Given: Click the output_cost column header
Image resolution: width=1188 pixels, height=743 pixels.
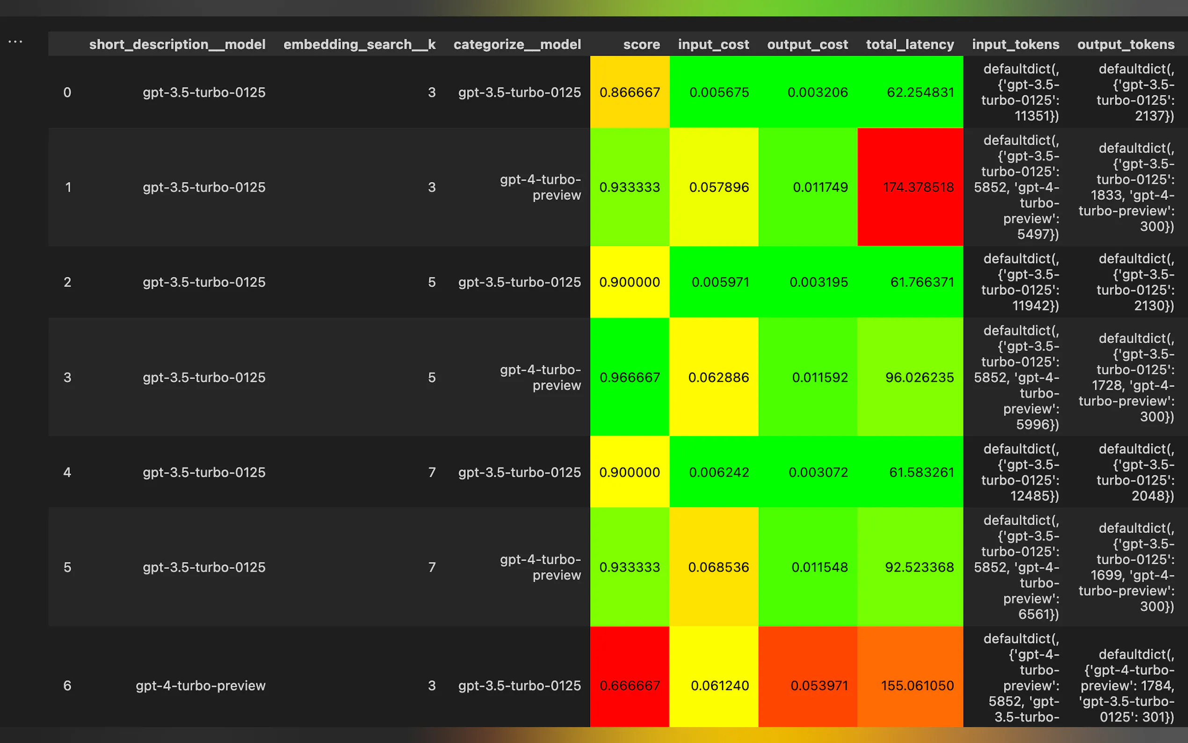Looking at the screenshot, I should 807,44.
